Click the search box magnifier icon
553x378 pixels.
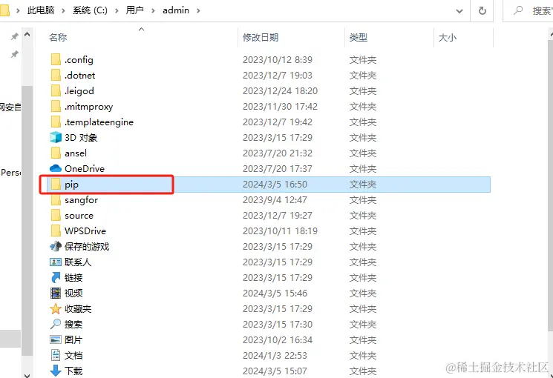pos(518,10)
